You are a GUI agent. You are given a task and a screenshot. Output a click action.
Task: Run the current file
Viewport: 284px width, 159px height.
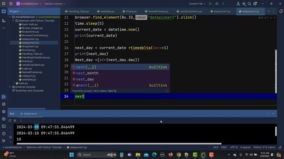pos(210,4)
